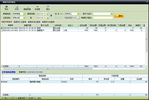Expand the 经办人 employee dropdown

[78, 14]
